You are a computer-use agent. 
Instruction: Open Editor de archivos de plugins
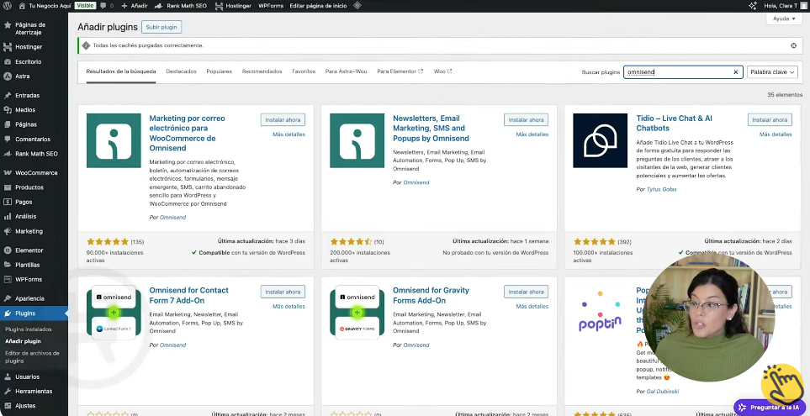click(x=32, y=357)
